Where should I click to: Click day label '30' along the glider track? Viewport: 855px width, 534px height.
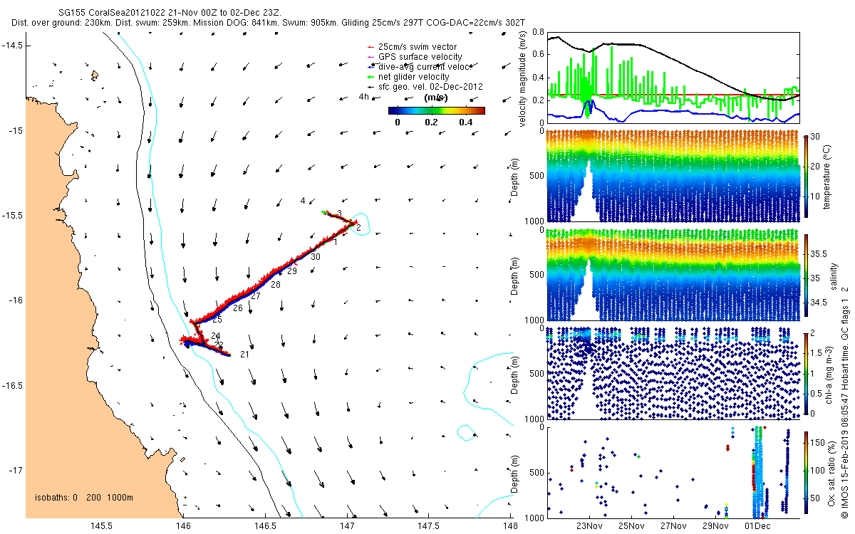316,256
